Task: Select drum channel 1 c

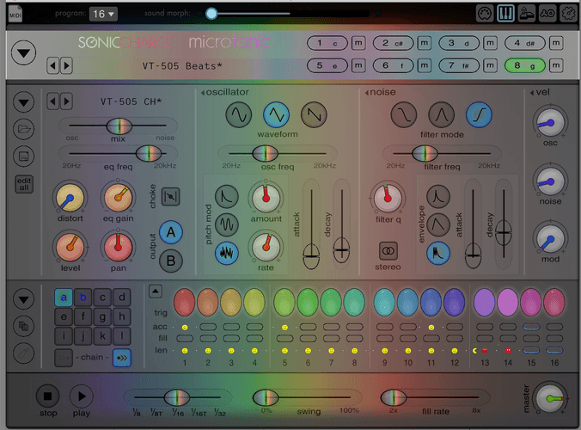Action: point(327,43)
